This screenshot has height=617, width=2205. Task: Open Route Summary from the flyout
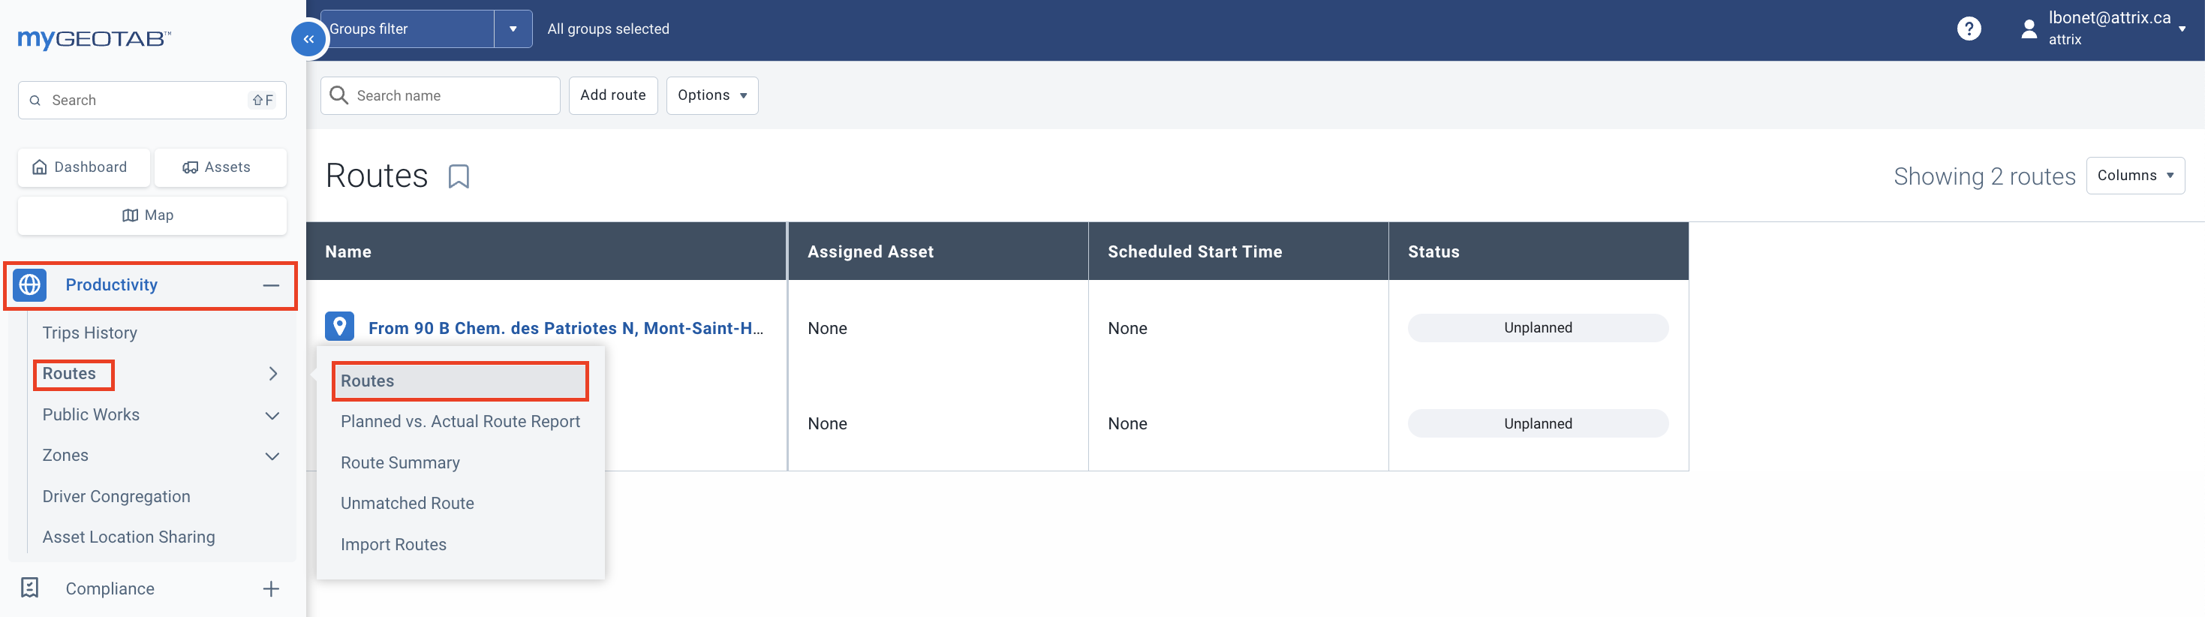(400, 463)
